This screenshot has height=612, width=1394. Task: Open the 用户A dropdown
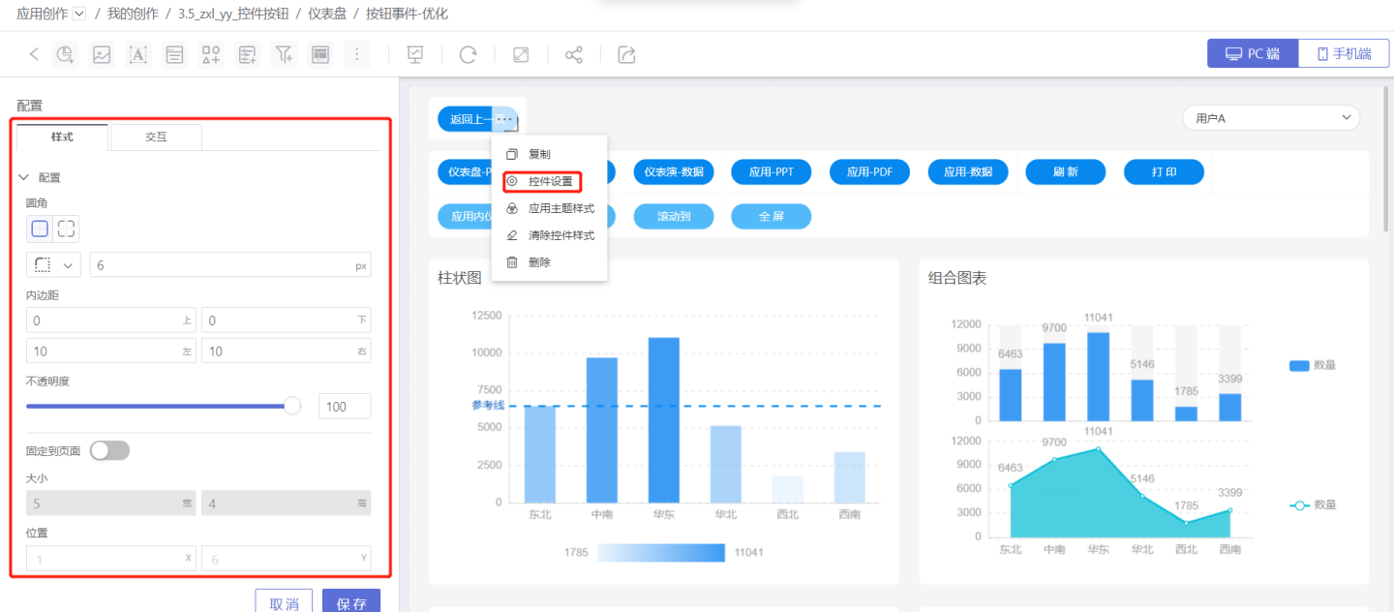pyautogui.click(x=1270, y=118)
